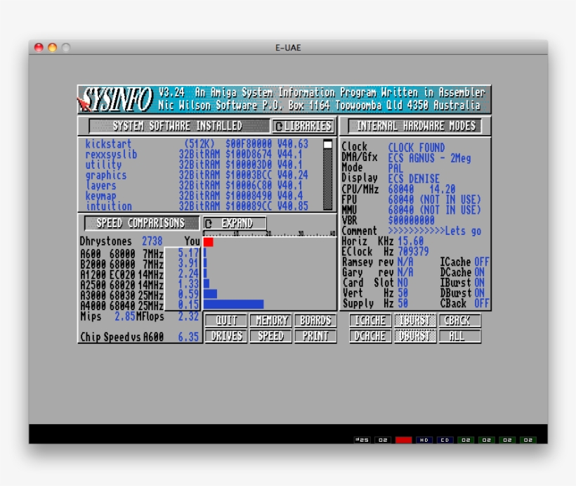
Task: Select the rexxsyslib library row
Action: pyautogui.click(x=197, y=154)
